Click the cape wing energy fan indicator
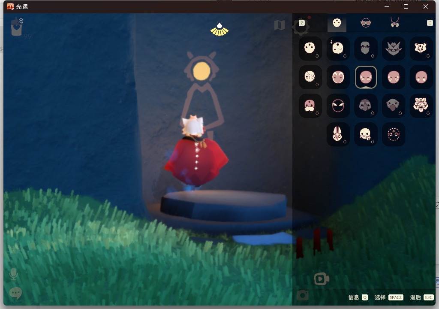This screenshot has width=439, height=309. (x=219, y=30)
